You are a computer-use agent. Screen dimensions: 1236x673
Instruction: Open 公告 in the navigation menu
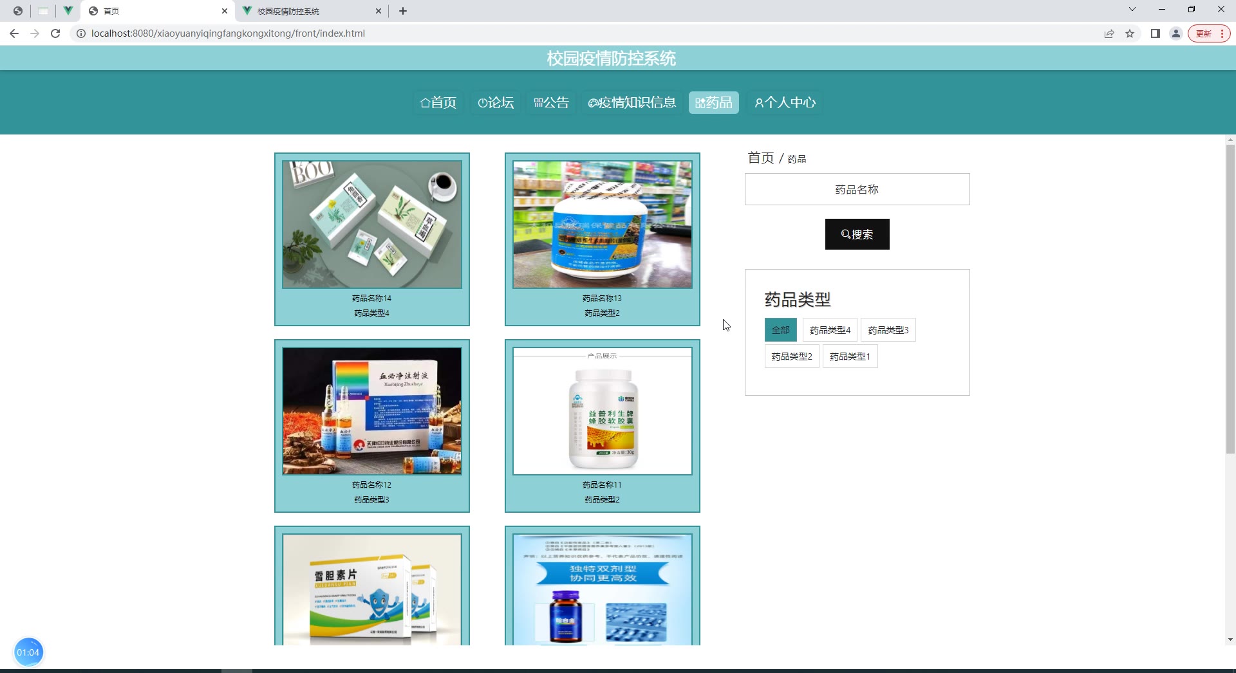551,103
